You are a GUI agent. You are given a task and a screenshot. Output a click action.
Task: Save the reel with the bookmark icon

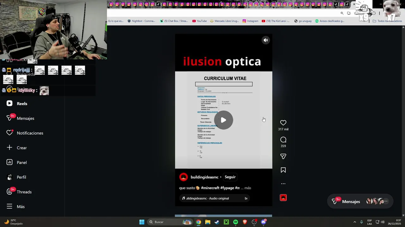tap(283, 170)
